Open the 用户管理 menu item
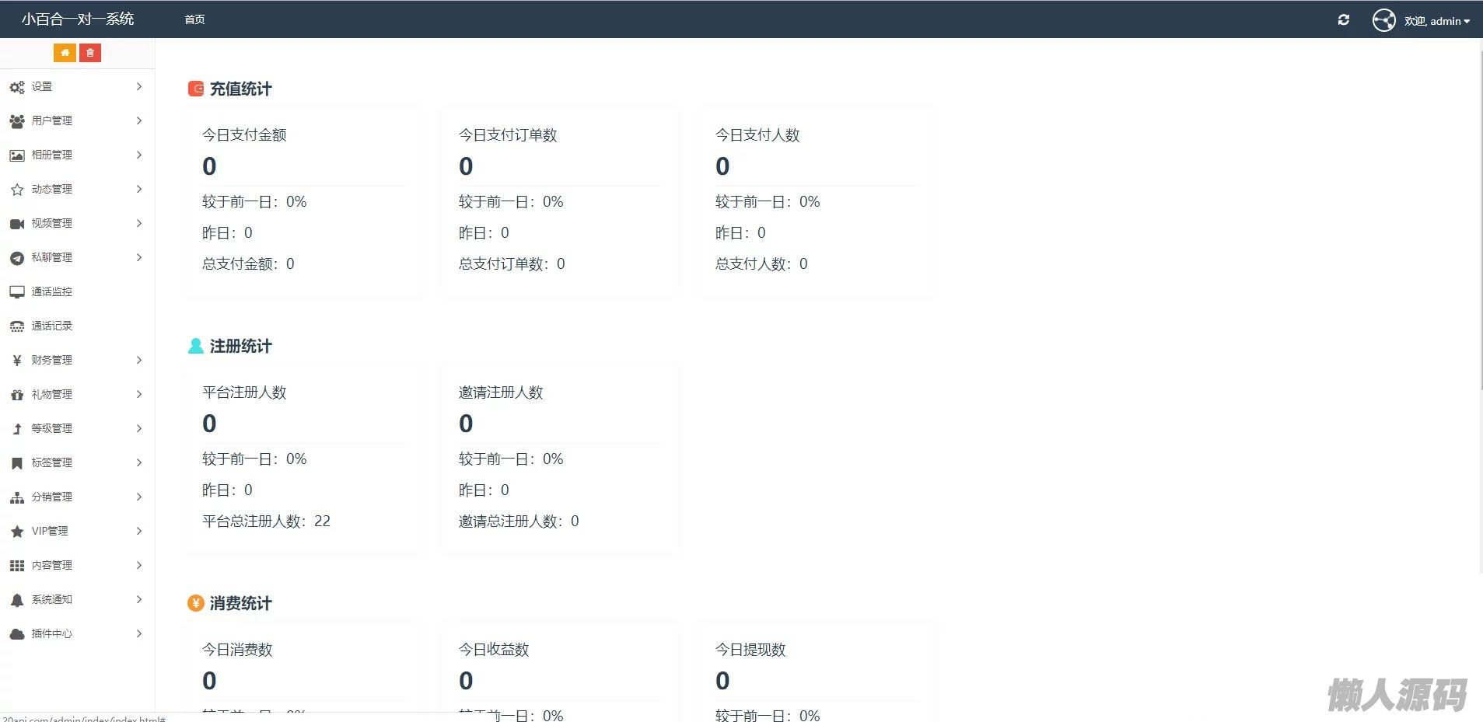1483x722 pixels. pyautogui.click(x=77, y=120)
